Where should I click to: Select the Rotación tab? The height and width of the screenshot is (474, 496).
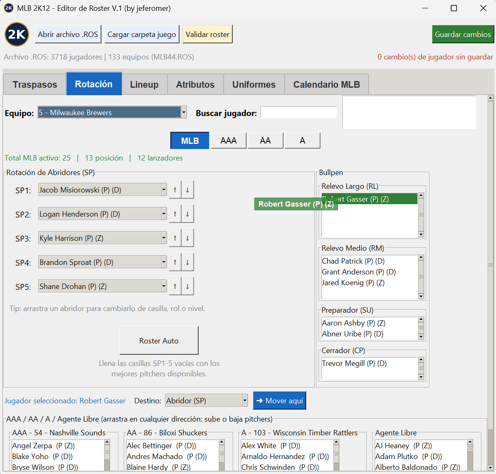(94, 84)
